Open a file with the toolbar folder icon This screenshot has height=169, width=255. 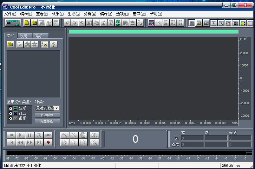34,23
